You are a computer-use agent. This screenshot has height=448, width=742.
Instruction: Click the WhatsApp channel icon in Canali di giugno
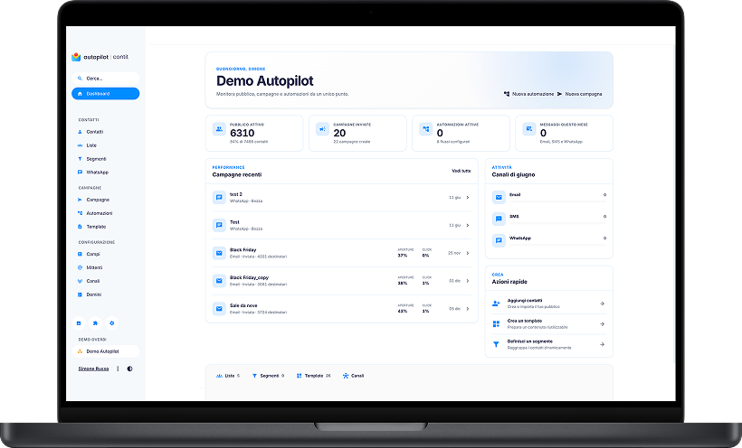click(499, 241)
